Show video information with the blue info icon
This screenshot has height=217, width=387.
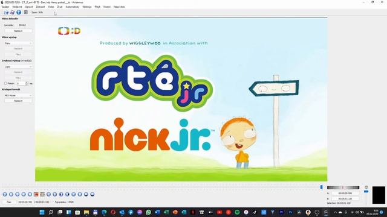pos(19,12)
